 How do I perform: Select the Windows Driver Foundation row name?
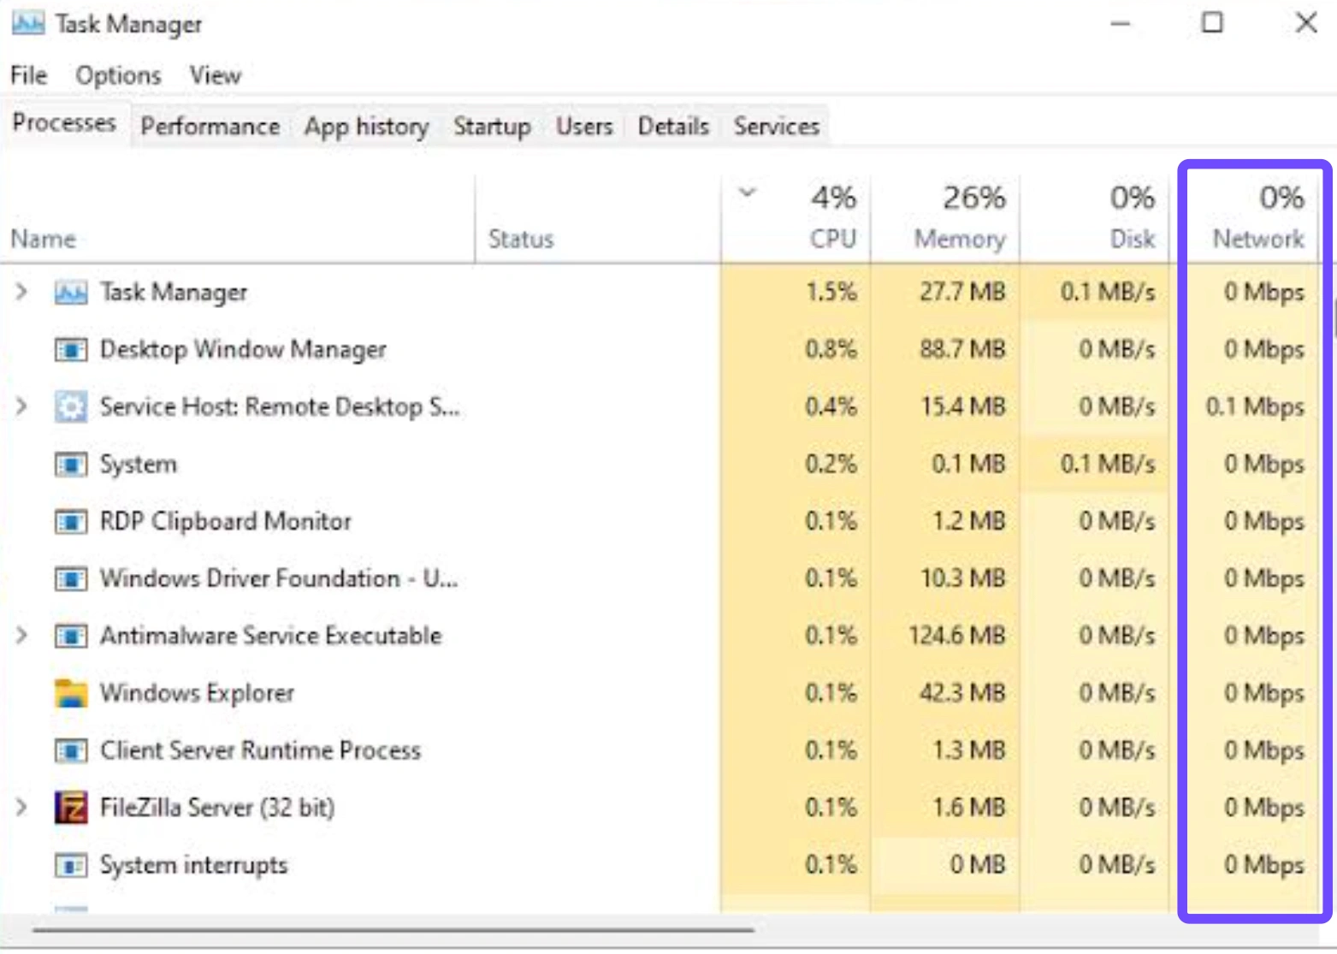pyautogui.click(x=279, y=579)
